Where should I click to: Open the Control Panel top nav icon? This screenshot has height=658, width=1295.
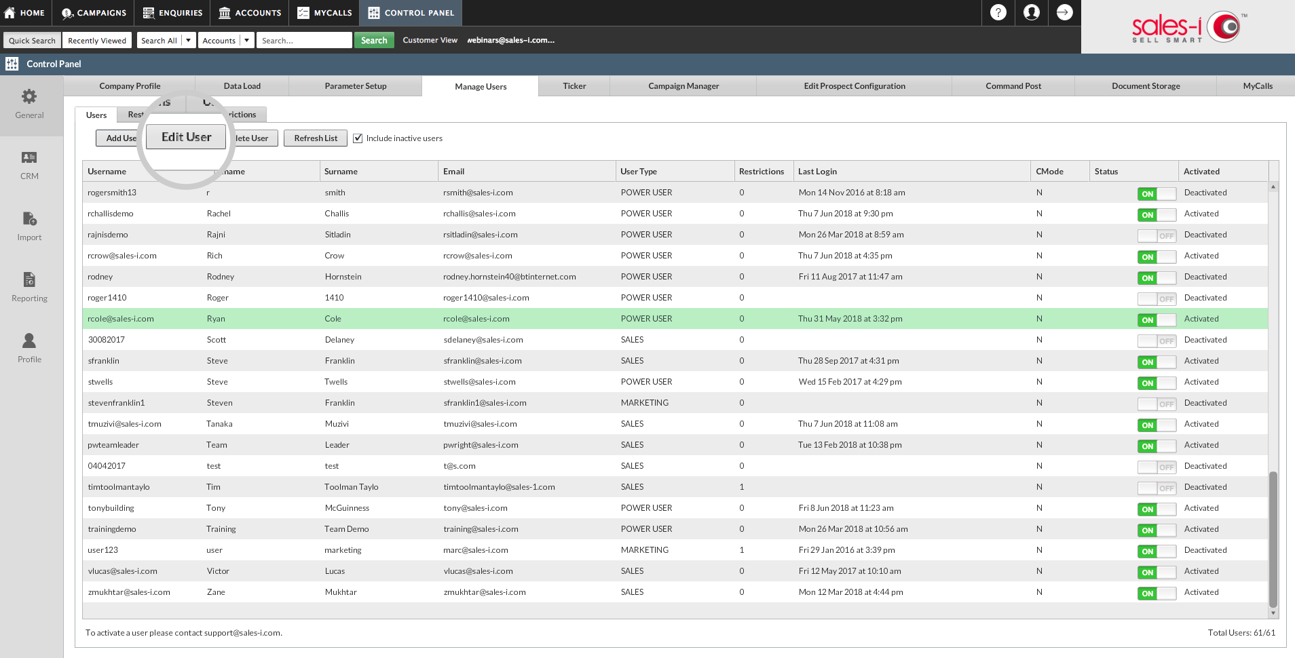(x=374, y=13)
